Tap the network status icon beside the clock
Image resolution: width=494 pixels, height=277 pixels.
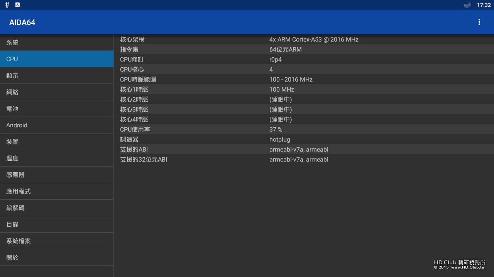(x=467, y=5)
